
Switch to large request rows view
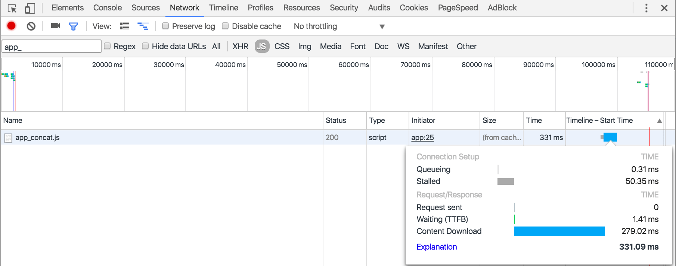(124, 26)
